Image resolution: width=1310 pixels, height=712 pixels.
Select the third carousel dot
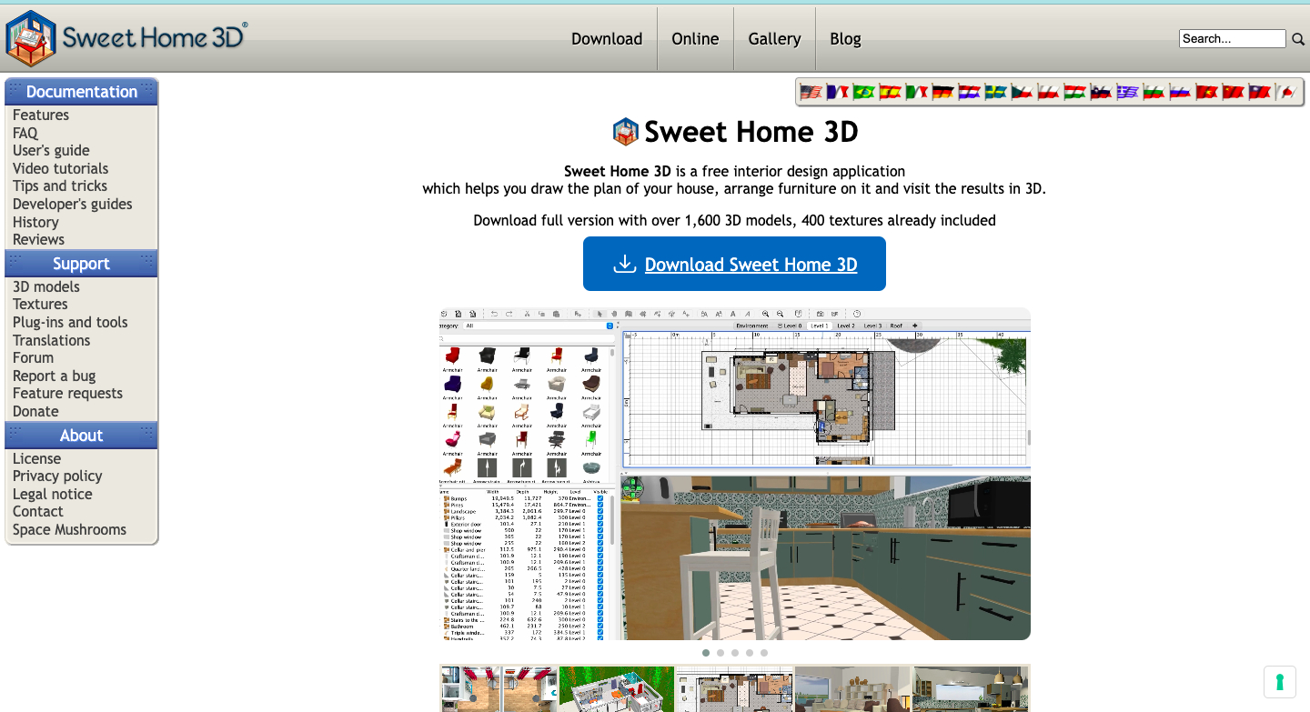tap(735, 653)
